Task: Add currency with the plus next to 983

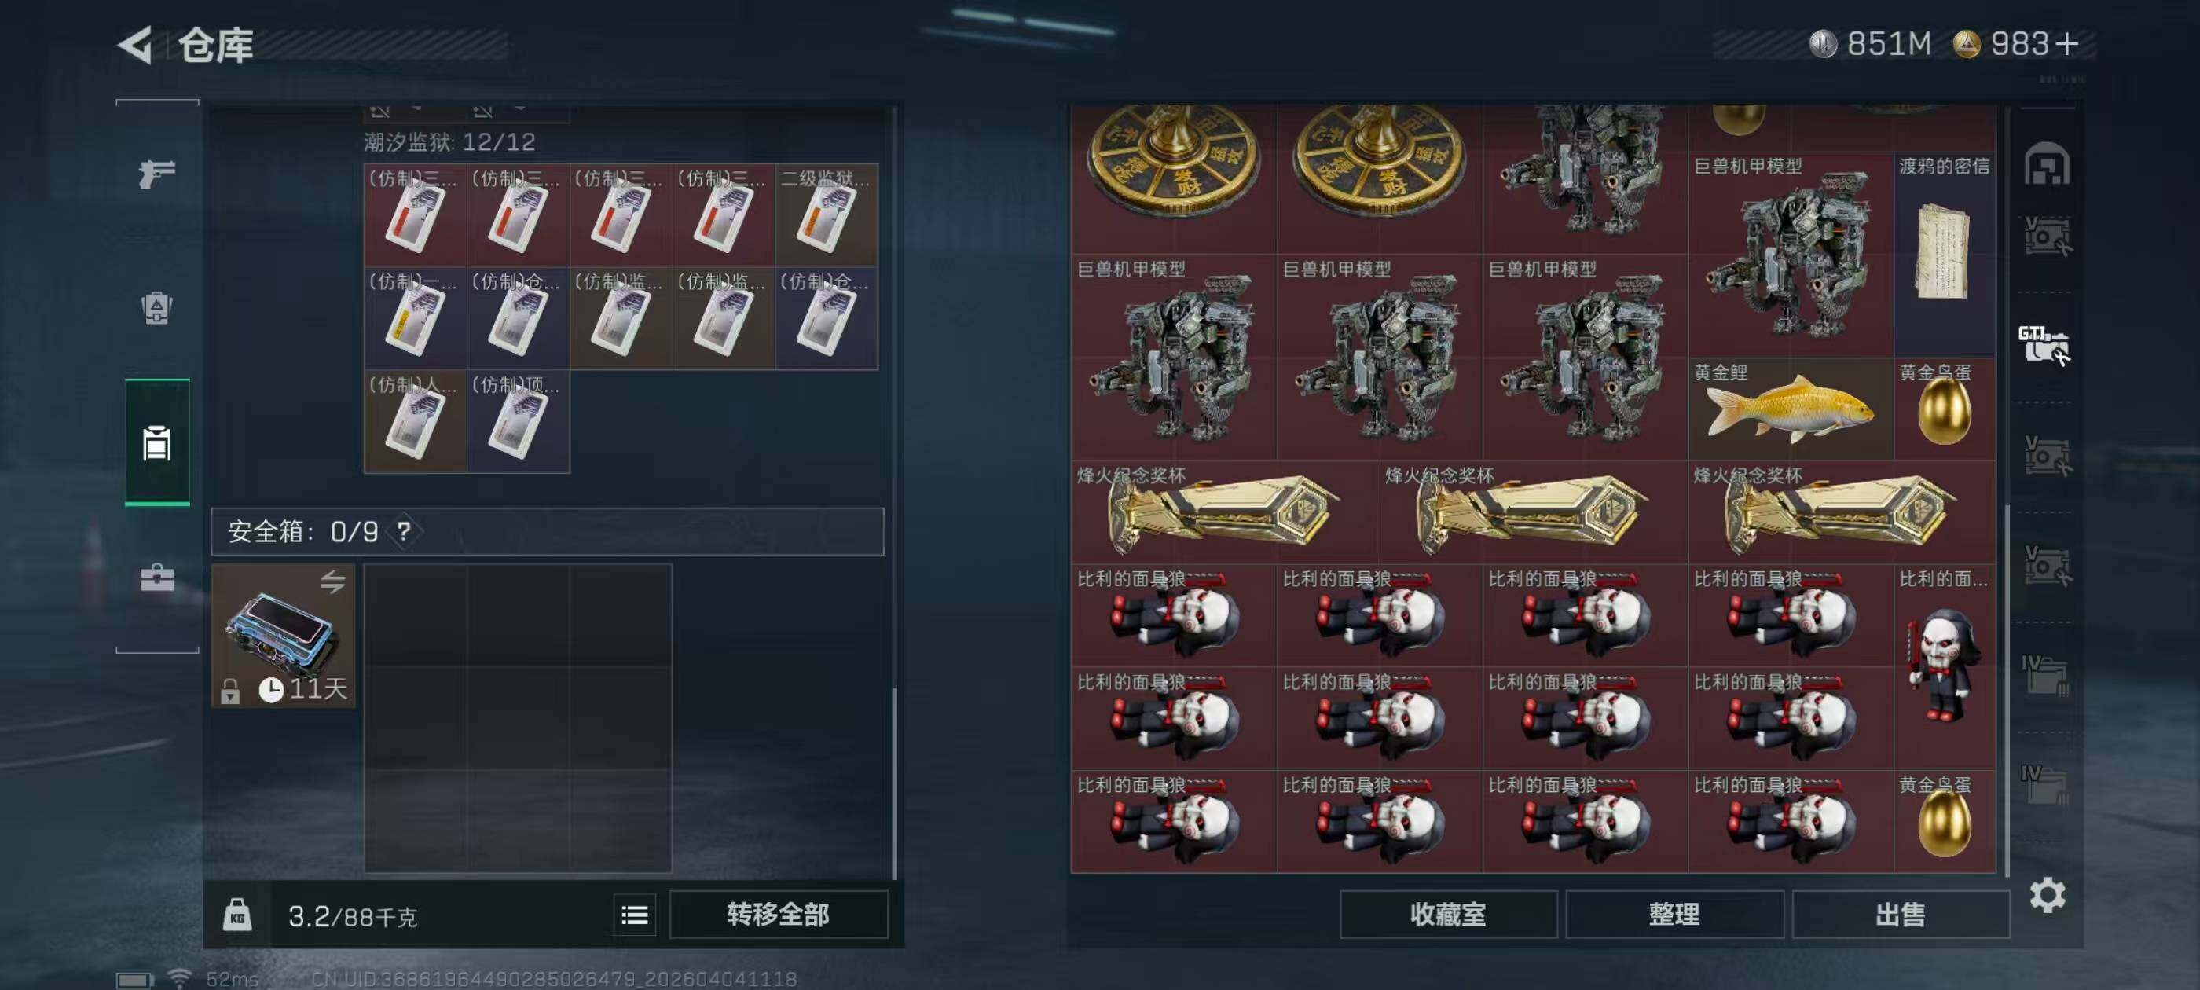Action: coord(2066,45)
